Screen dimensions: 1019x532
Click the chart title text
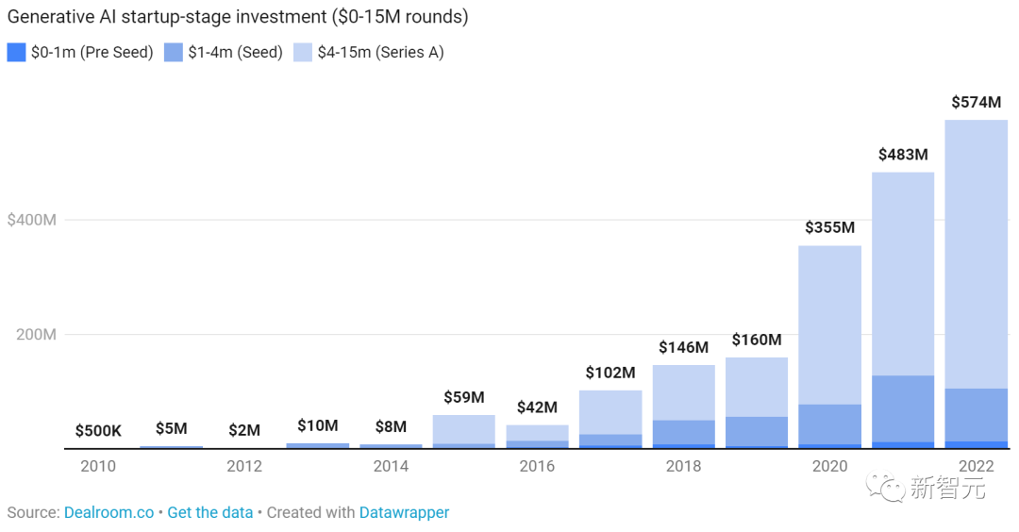pyautogui.click(x=238, y=16)
